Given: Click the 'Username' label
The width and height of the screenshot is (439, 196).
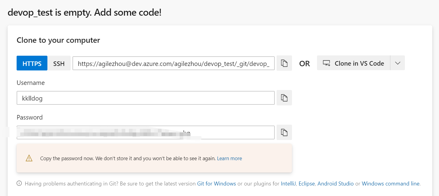Looking at the screenshot, I should pyautogui.click(x=31, y=83).
